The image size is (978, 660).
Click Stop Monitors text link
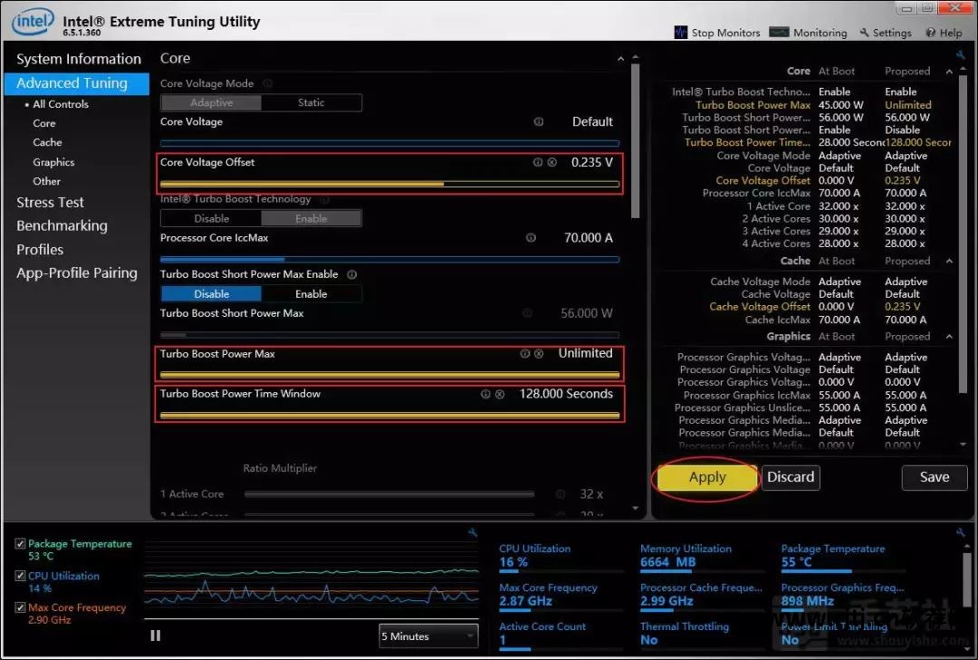[725, 33]
